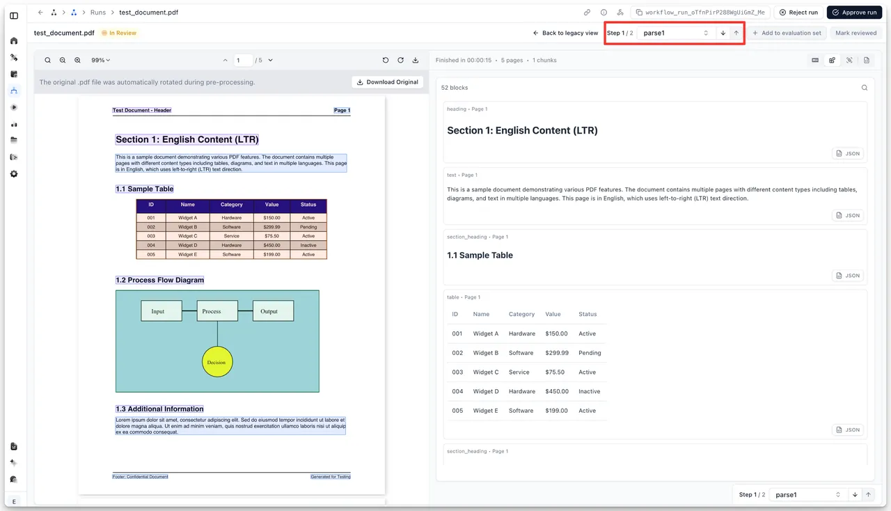Open JSON for the sample document text block
Screen dimensions: 891x511
point(848,215)
